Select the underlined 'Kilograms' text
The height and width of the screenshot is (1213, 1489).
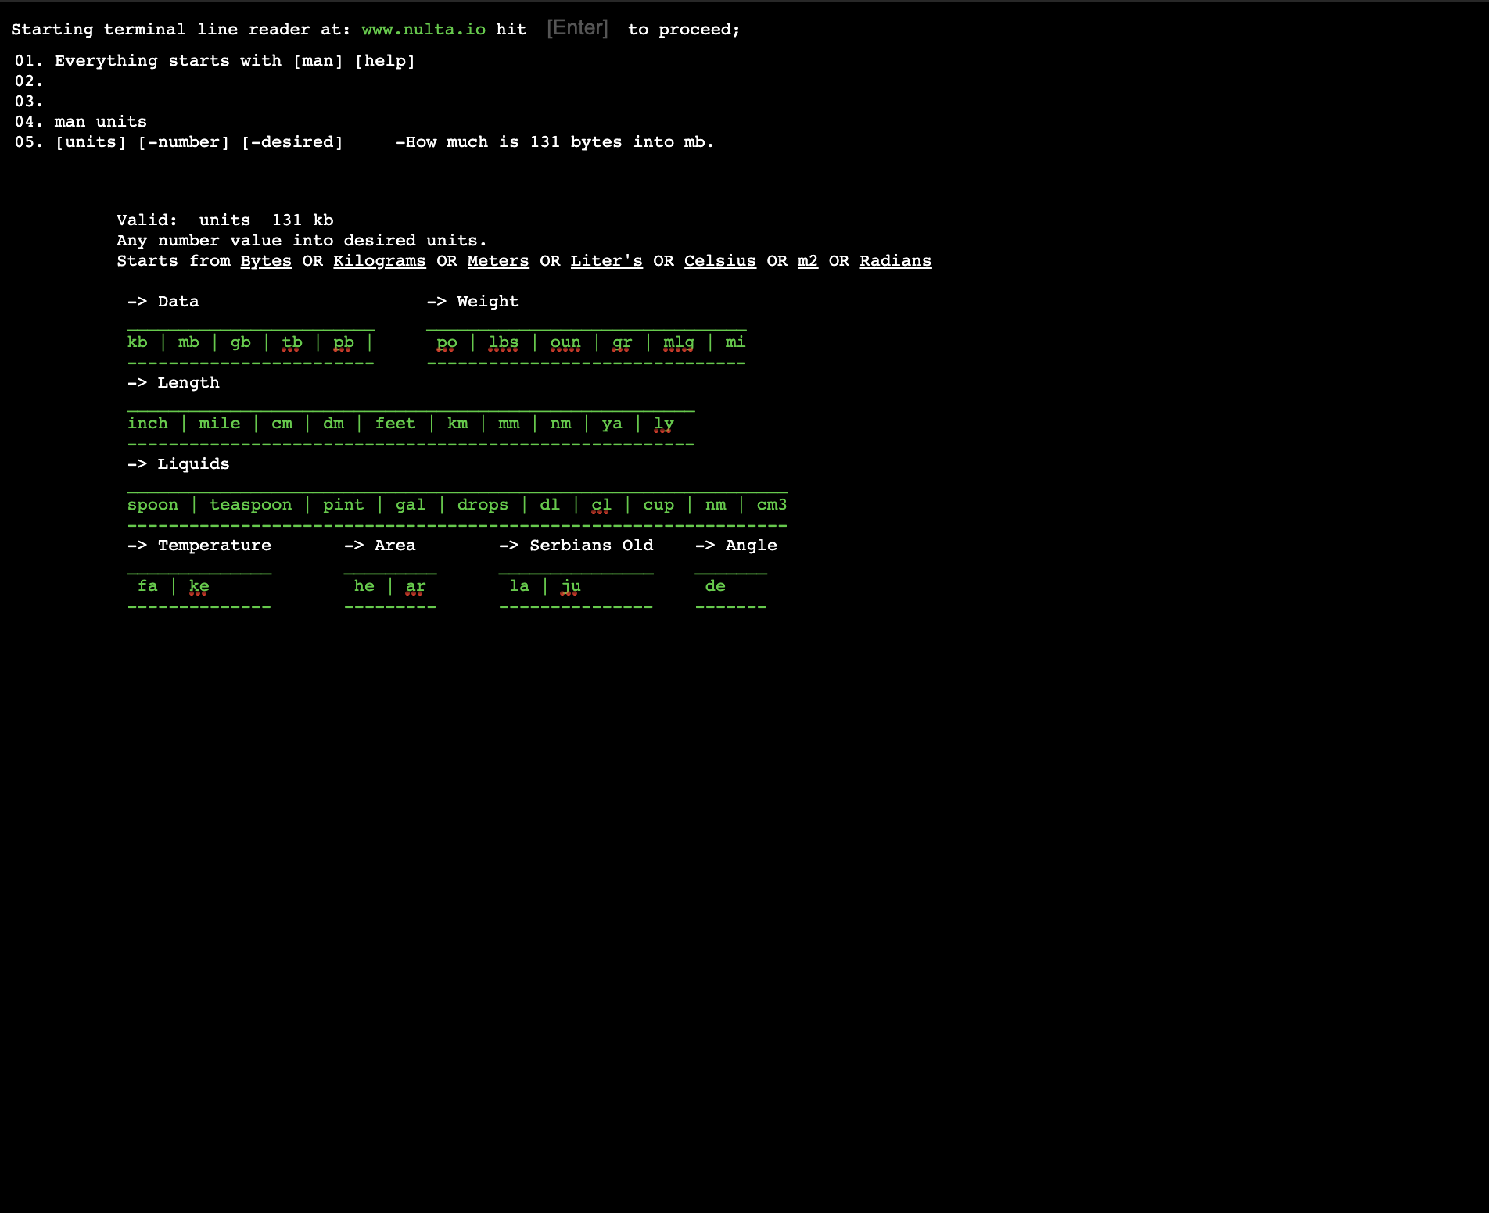[x=379, y=261]
